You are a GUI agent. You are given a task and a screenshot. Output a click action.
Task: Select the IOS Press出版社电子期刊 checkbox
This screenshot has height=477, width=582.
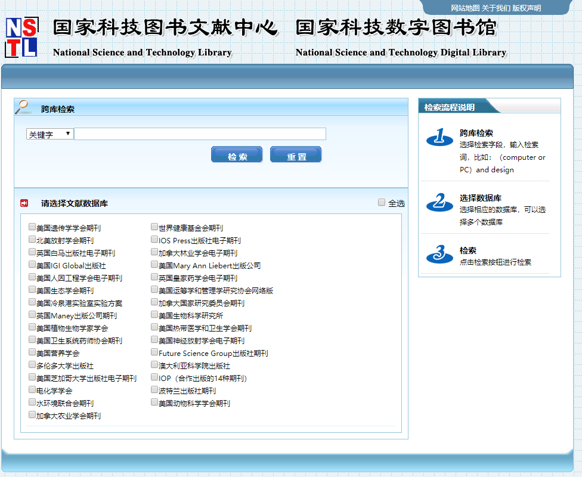(x=154, y=240)
